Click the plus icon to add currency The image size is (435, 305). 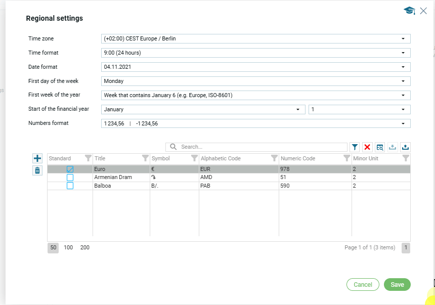coord(37,159)
